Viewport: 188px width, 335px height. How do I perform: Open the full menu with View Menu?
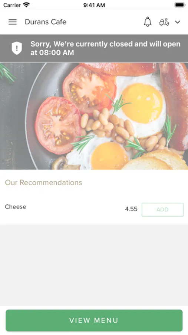pyautogui.click(x=94, y=320)
